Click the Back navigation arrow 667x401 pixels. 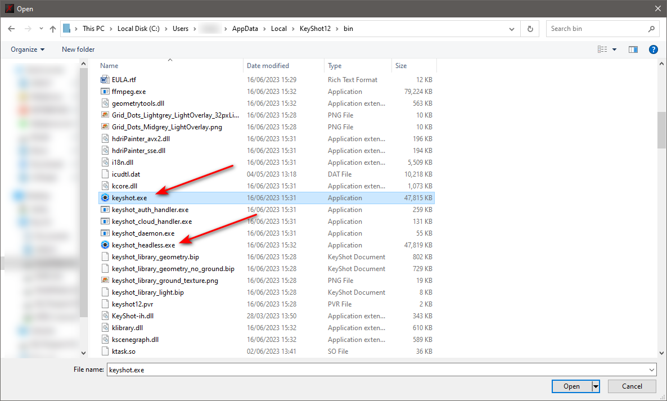[x=11, y=29]
